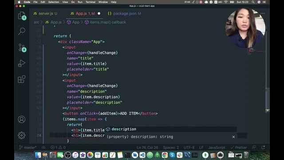The image size is (284, 160).
Task: Open the Explorer view in activity bar
Action: click(x=22, y=16)
